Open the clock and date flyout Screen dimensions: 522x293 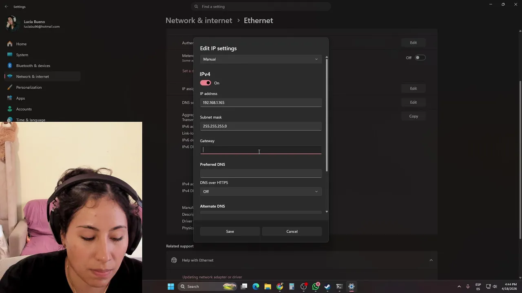(509, 286)
